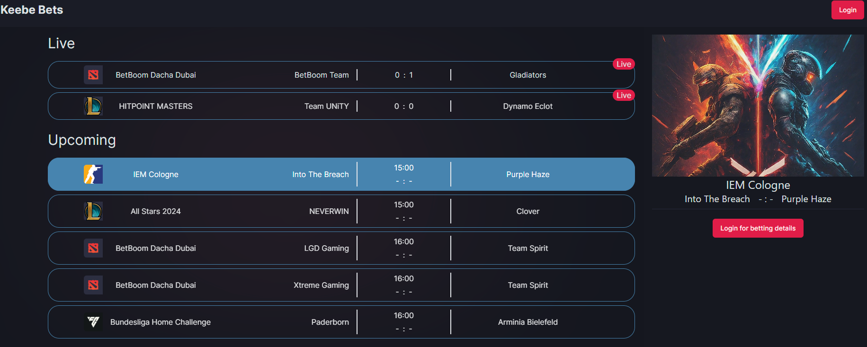The width and height of the screenshot is (867, 347).
Task: Click 'Paderborn' team name
Action: pyautogui.click(x=330, y=322)
